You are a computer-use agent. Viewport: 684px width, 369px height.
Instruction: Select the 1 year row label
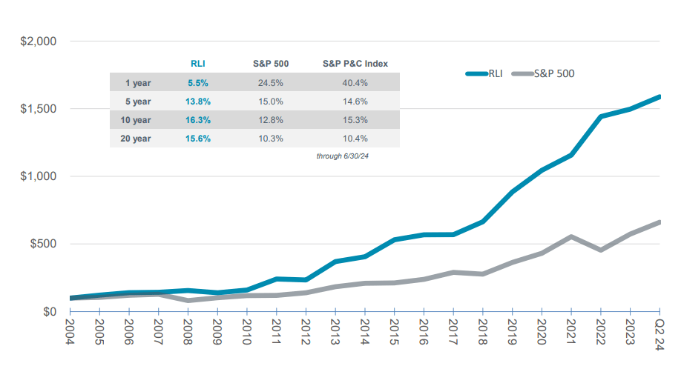point(138,83)
